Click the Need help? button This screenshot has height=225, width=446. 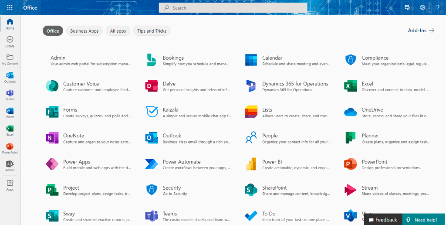[x=423, y=220]
